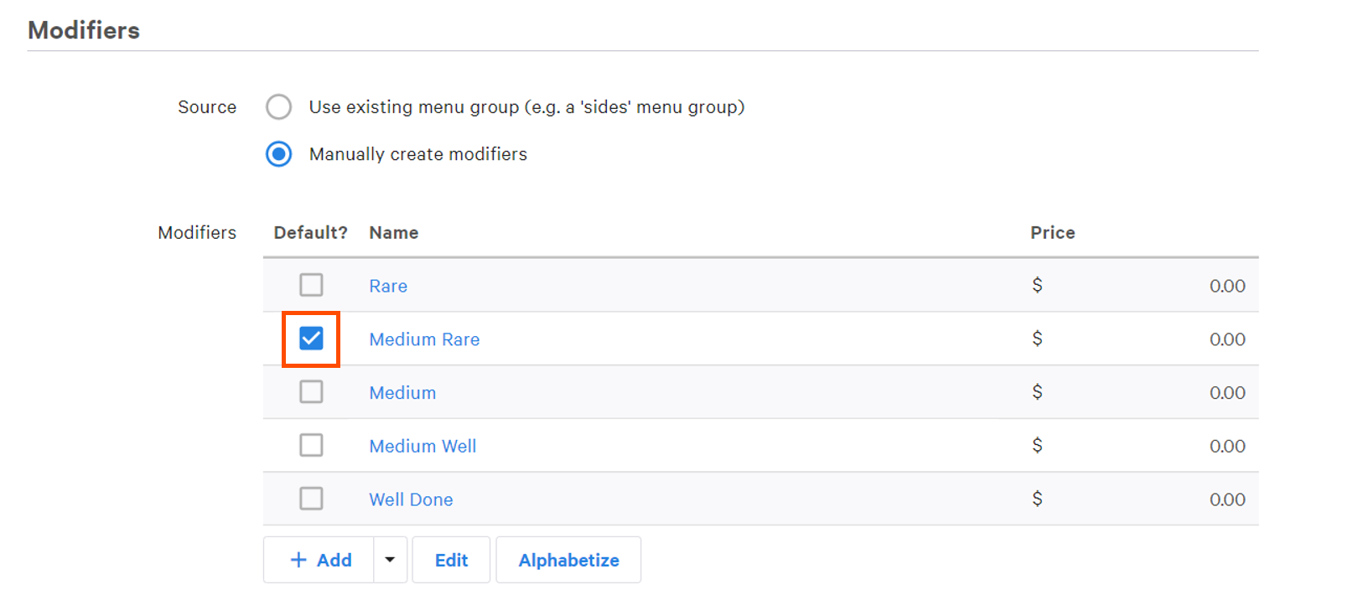Click the Price column header
This screenshot has height=600, width=1348.
tap(1052, 232)
